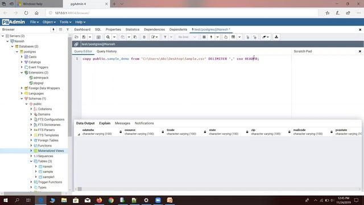The height and width of the screenshot is (205, 364).
Task: Select the naresh table in tree
Action: tap(47, 166)
